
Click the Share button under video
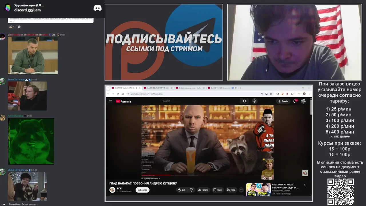pyautogui.click(x=203, y=190)
